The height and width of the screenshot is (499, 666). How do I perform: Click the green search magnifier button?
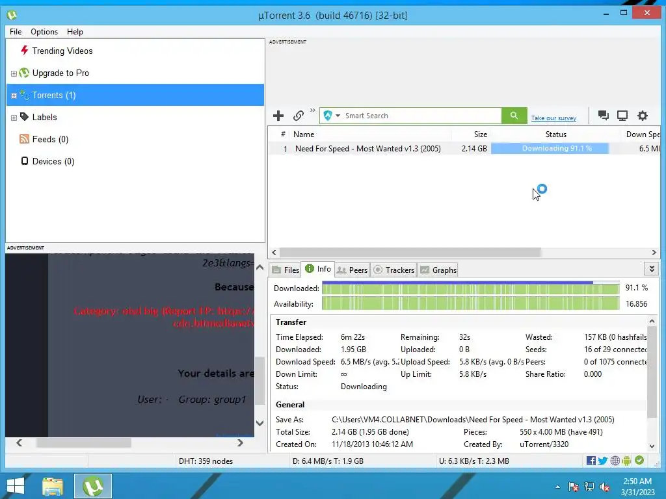click(514, 116)
